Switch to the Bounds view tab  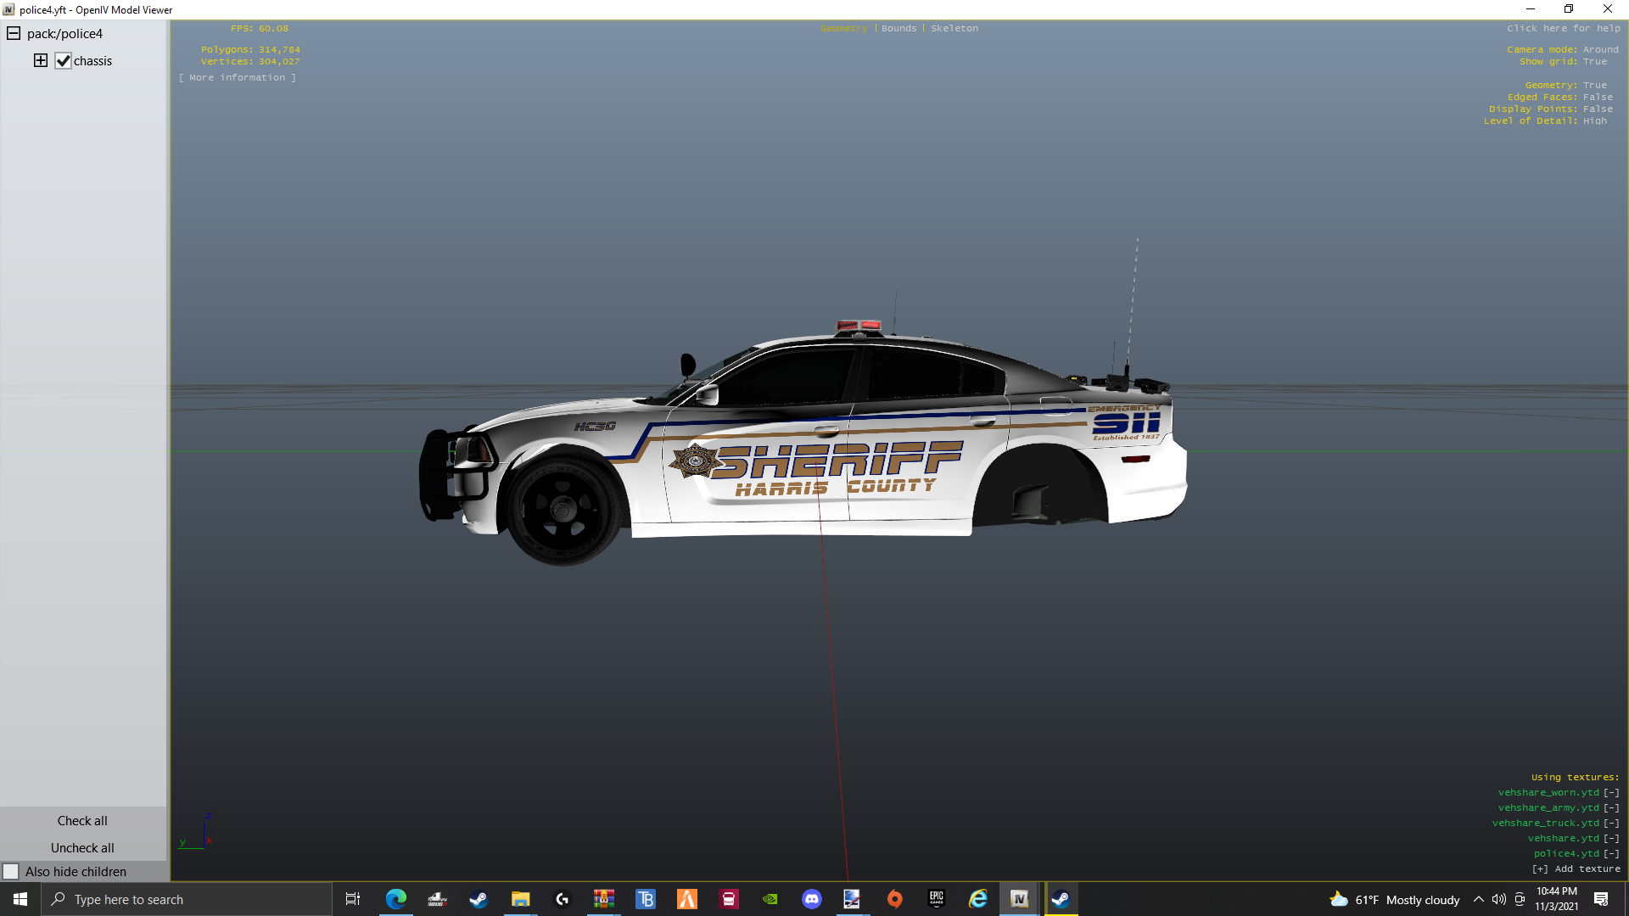pyautogui.click(x=898, y=28)
